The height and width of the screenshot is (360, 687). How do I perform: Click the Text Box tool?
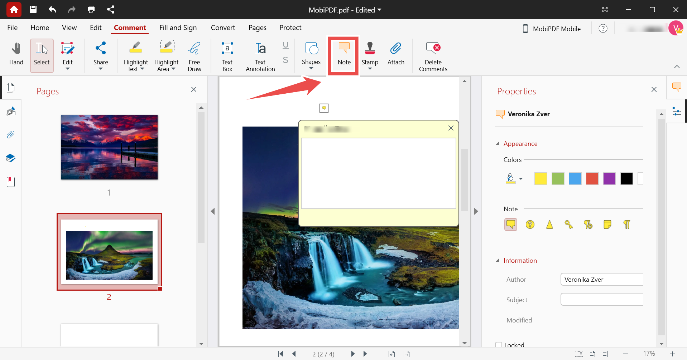227,55
